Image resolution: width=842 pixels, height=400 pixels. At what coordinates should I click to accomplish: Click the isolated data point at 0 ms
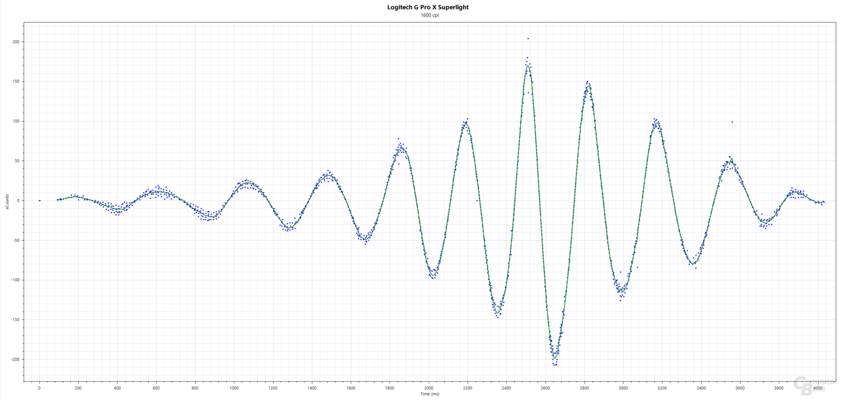(39, 201)
